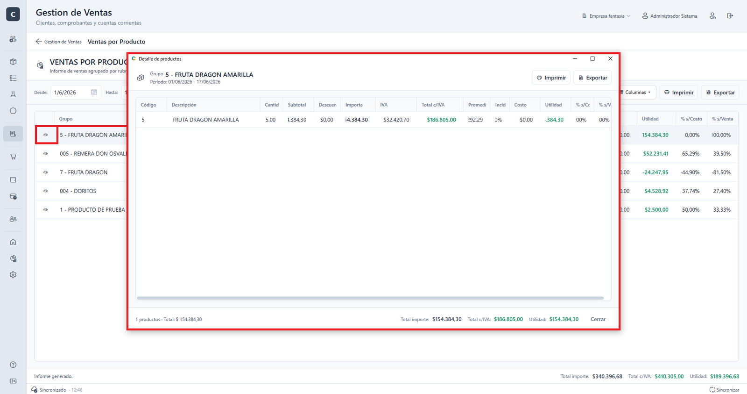This screenshot has height=394, width=747.
Task: Sort by the Descripción column header
Action: click(184, 105)
